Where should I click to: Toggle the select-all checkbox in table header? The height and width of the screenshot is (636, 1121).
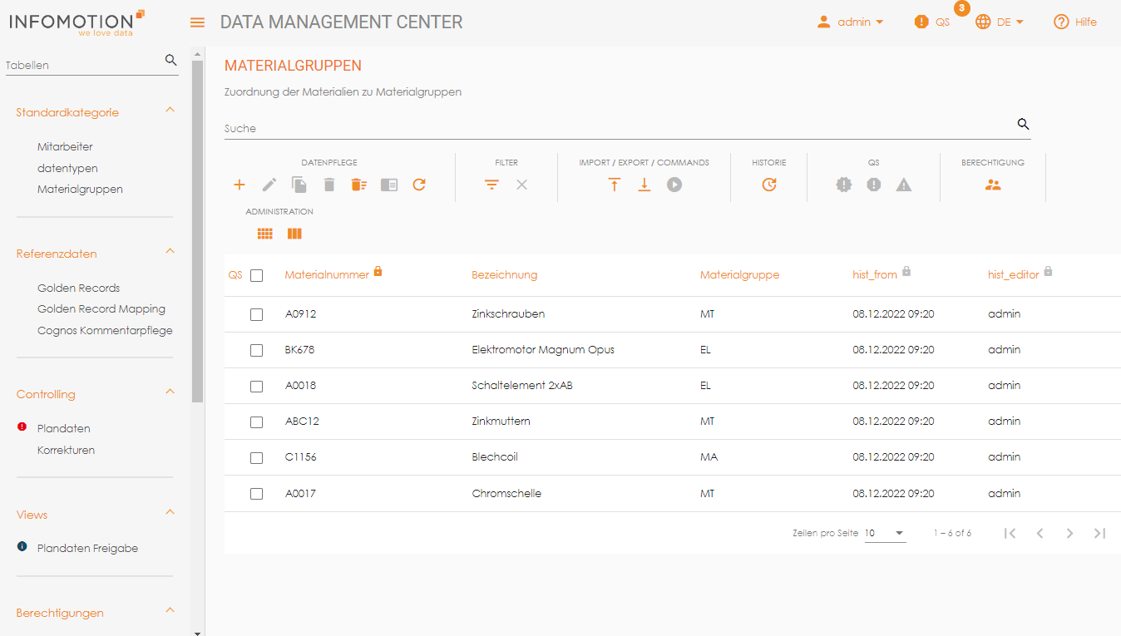257,275
